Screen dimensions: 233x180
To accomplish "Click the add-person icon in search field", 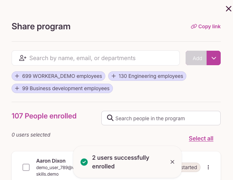I will [23, 58].
